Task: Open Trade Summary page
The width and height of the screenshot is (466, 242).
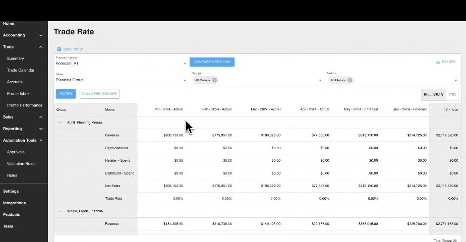Action: (16, 58)
